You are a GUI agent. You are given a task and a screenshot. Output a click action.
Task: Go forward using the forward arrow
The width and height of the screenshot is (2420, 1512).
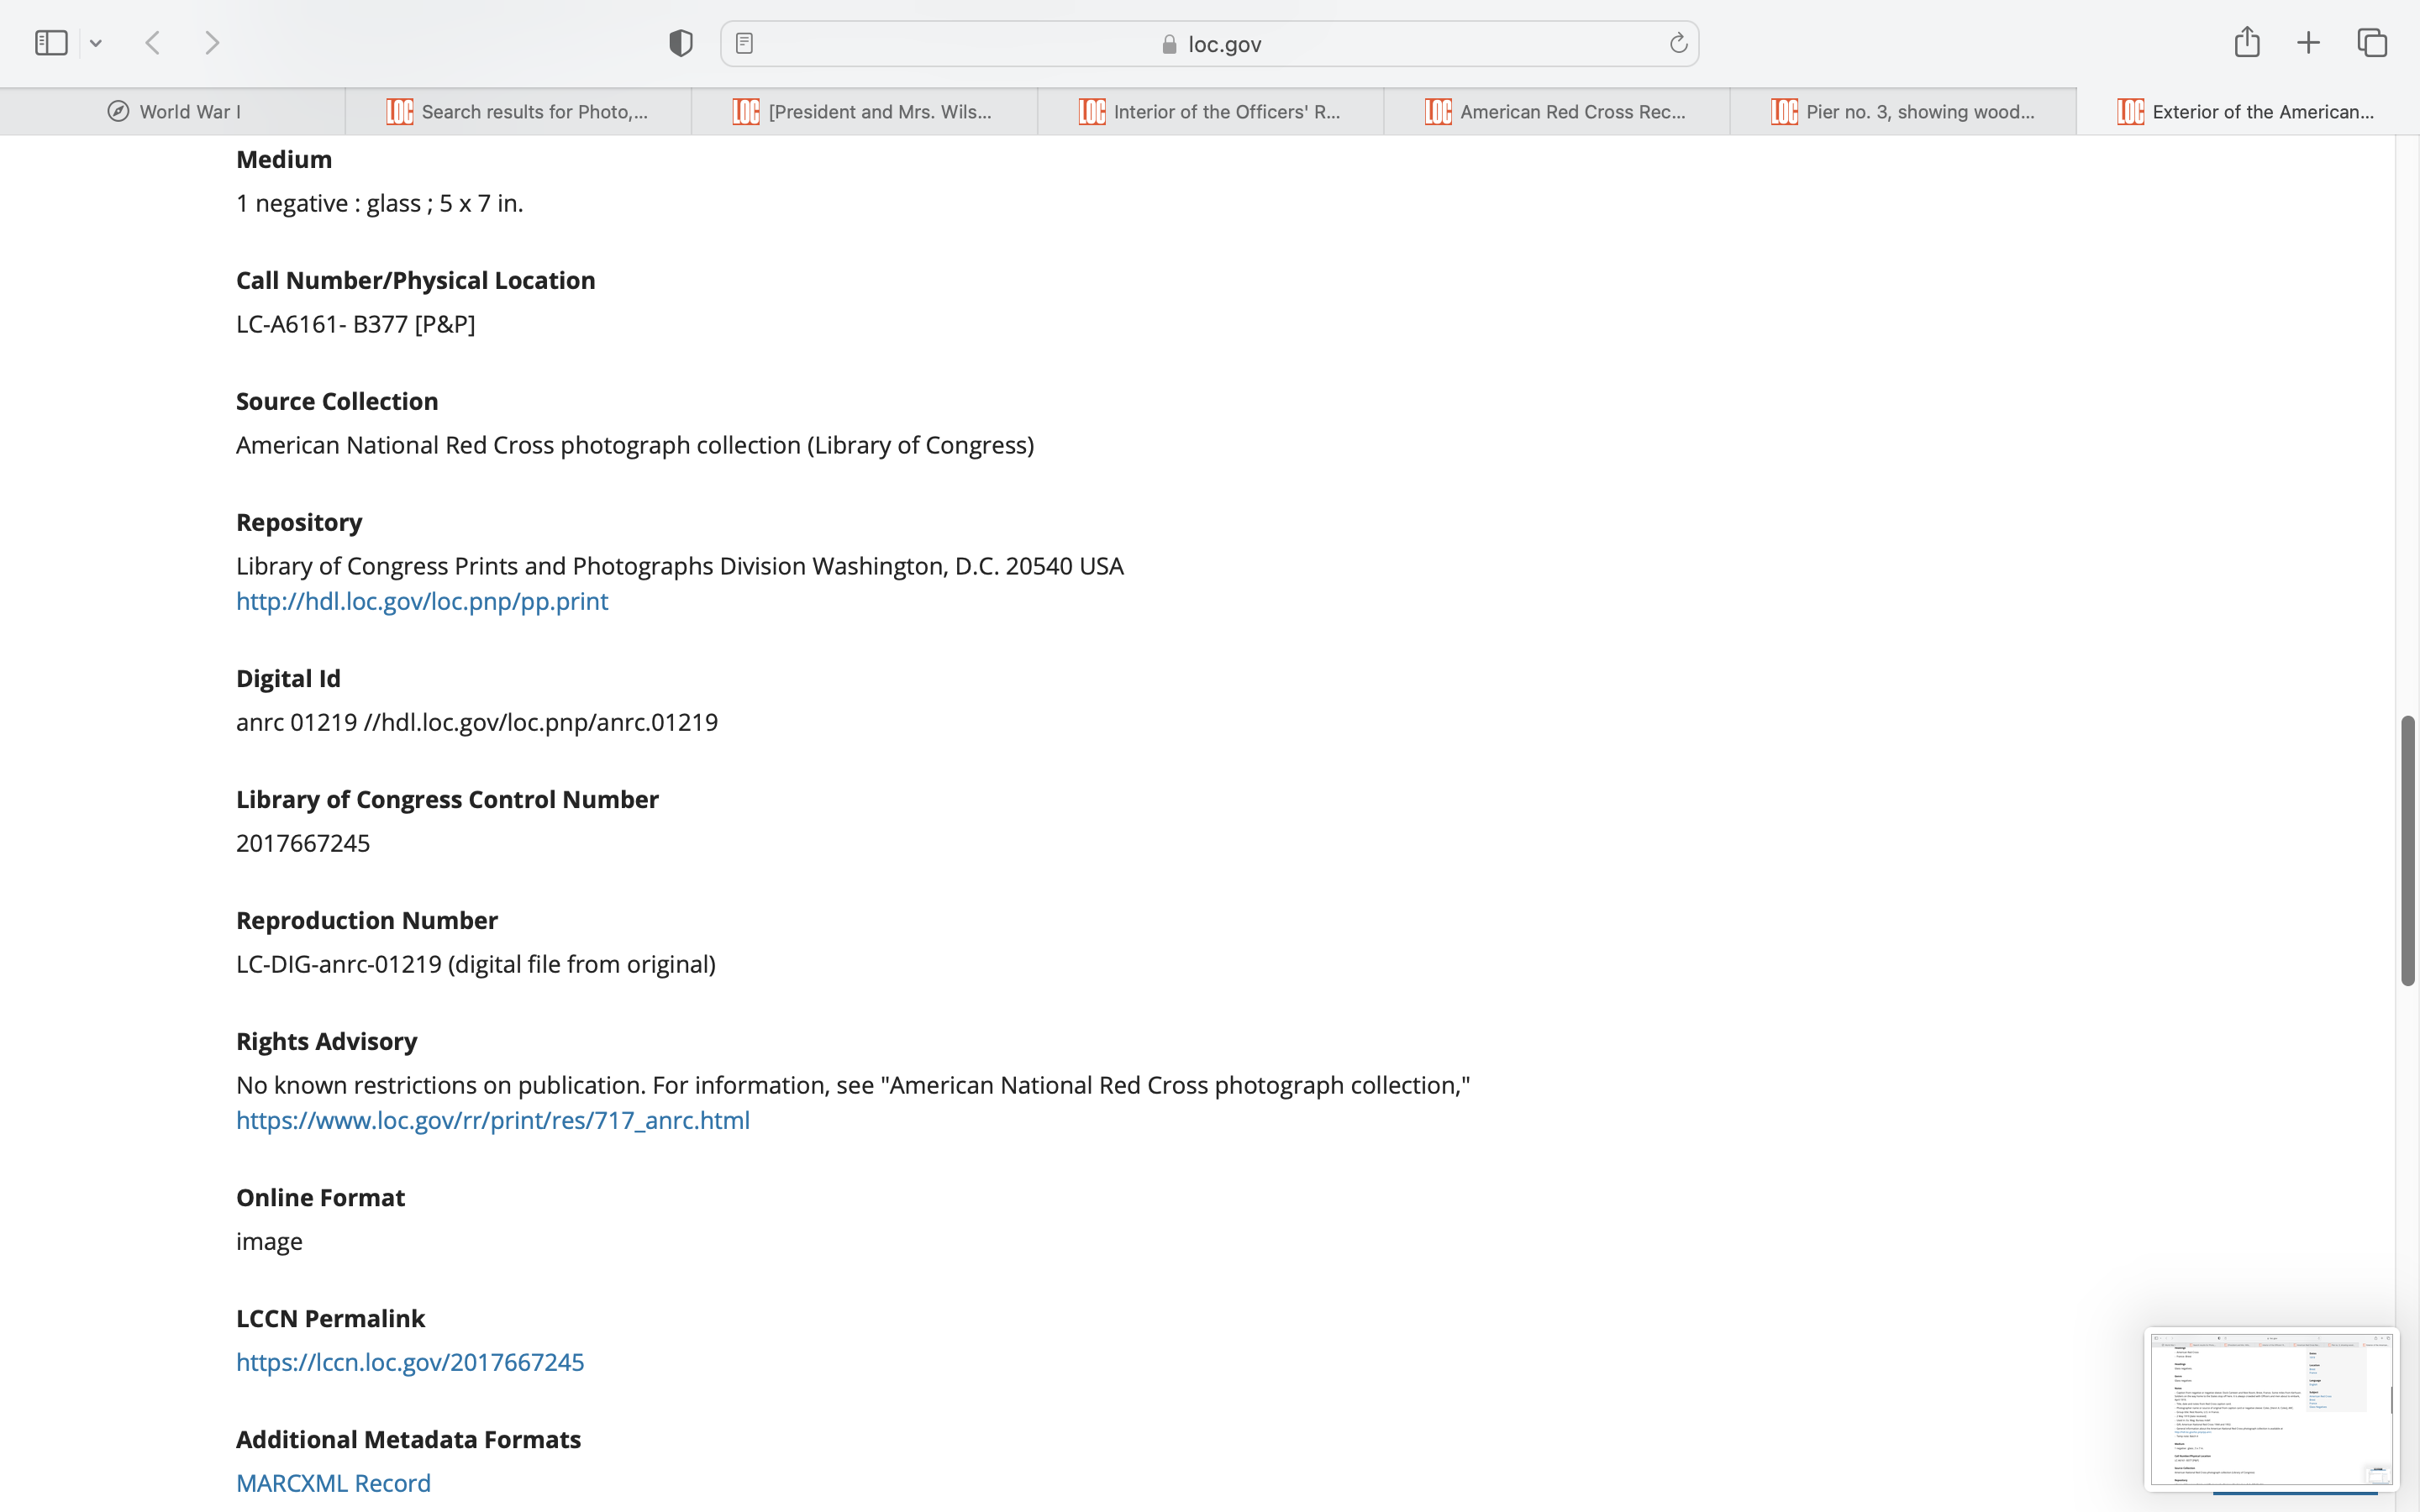[212, 43]
